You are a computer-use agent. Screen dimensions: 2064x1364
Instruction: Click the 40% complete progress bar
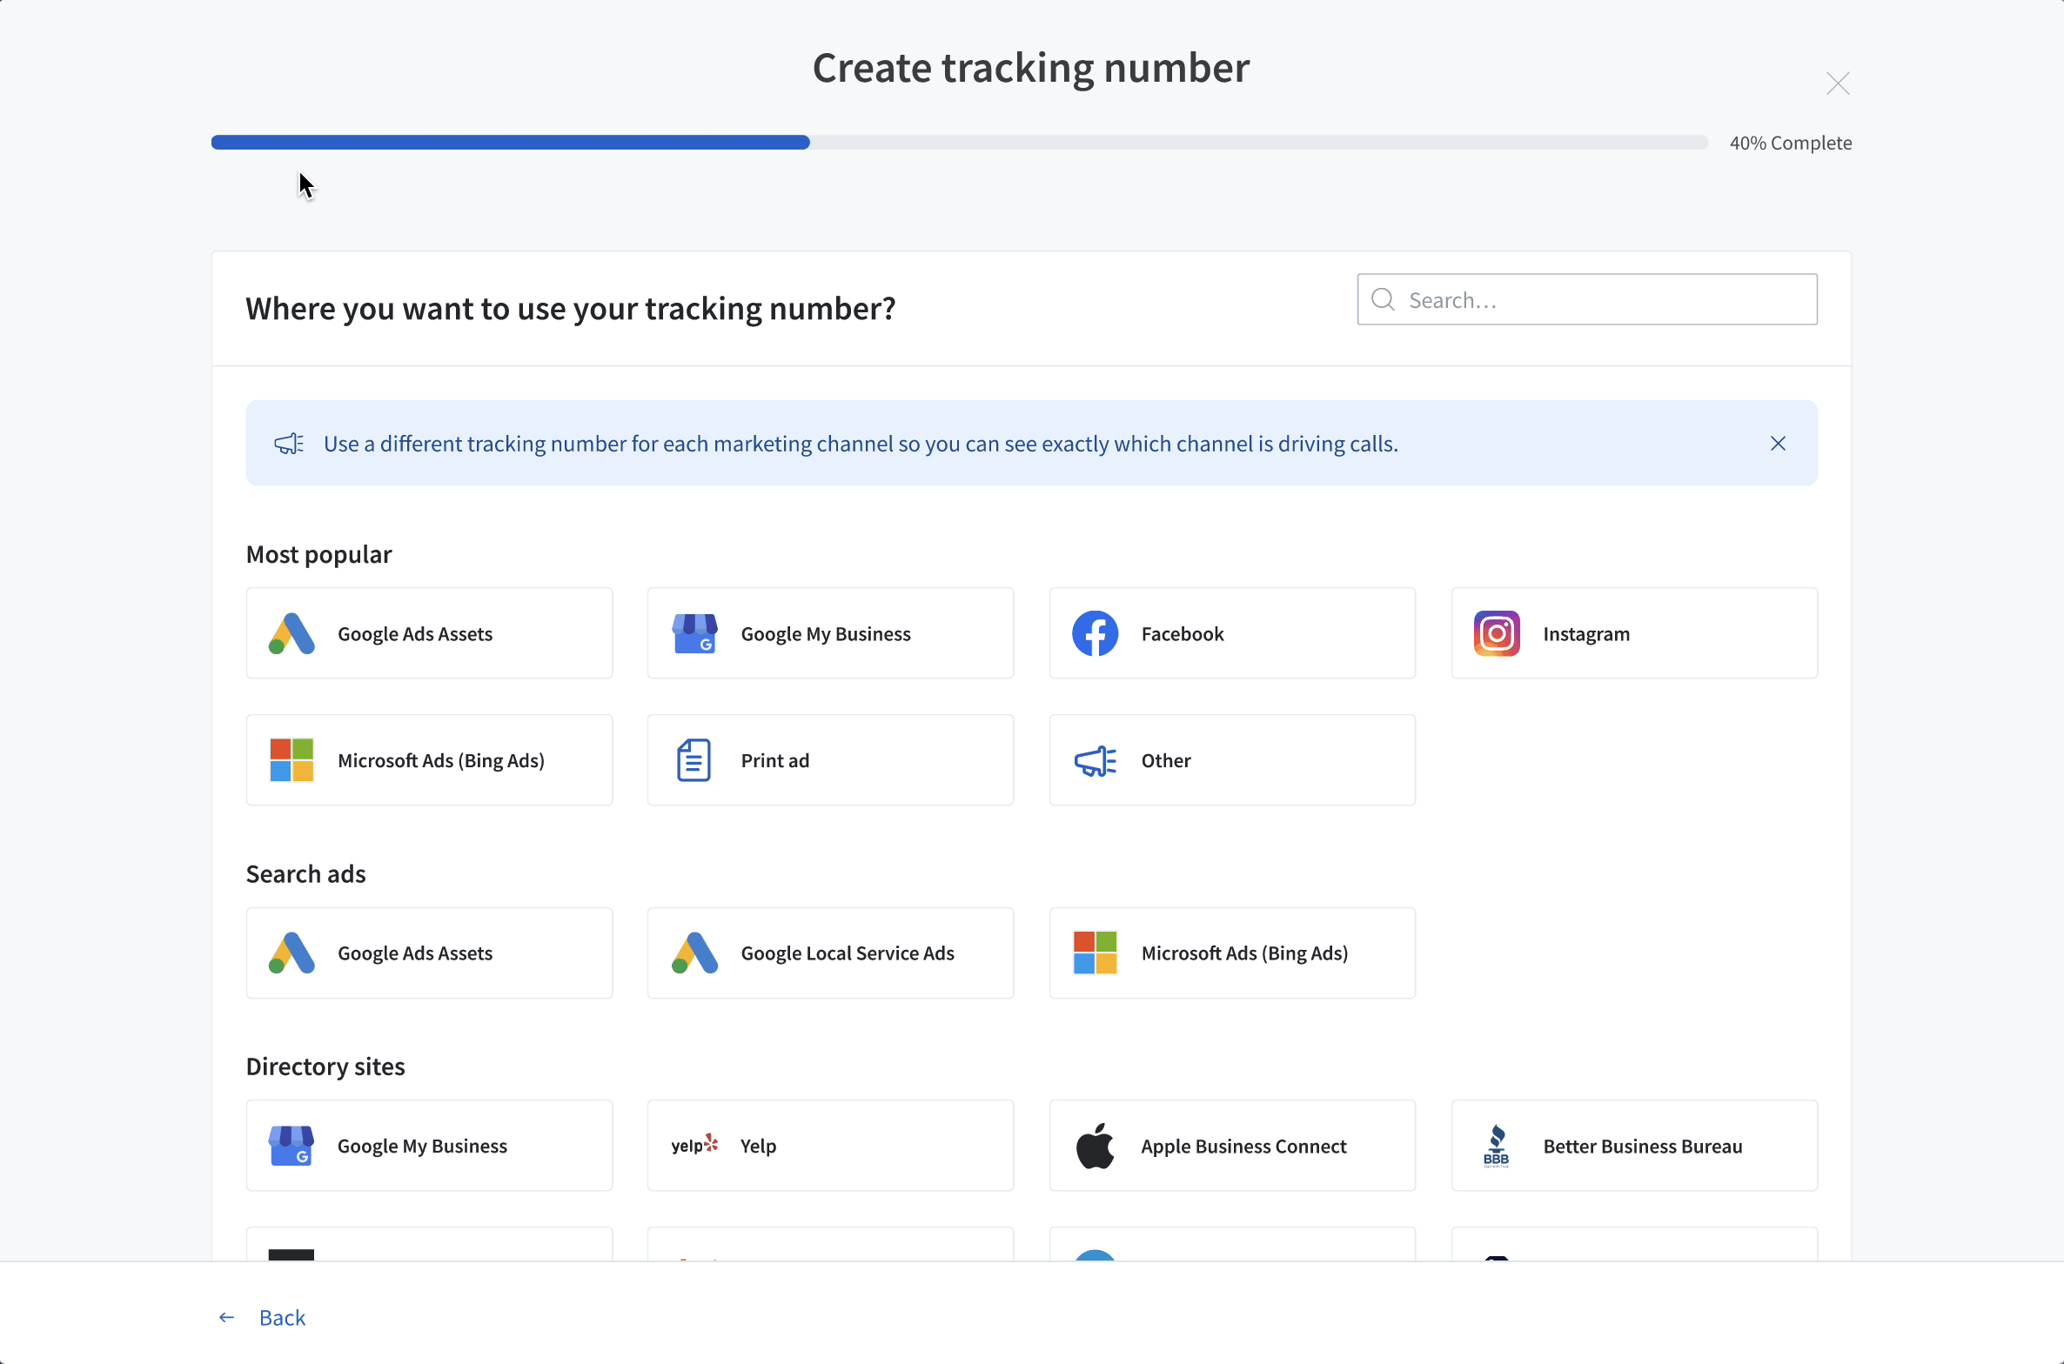(x=959, y=143)
